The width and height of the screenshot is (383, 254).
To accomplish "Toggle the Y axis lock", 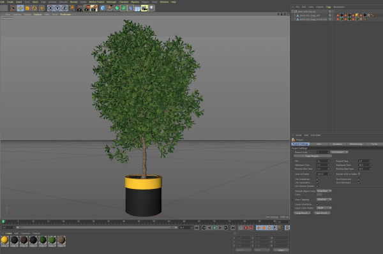I will click(57, 8).
